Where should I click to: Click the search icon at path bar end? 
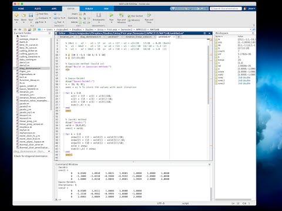coord(254,29)
